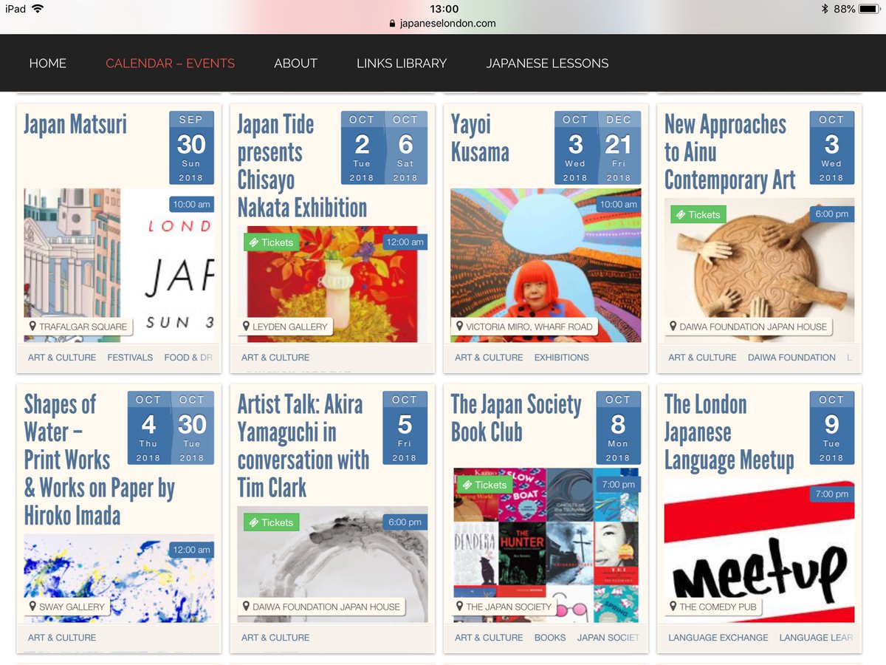Screen dimensions: 886x665
Task: Click the 12:00 am label on Sway Gallery card
Action: pyautogui.click(x=191, y=550)
